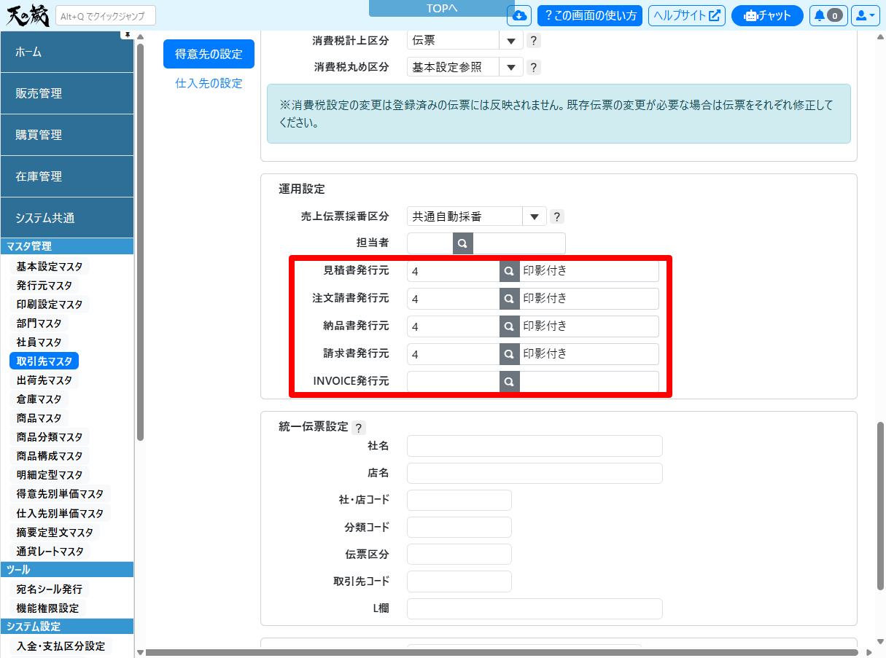The image size is (886, 658).
Task: Click search icon for 納品書発行元
Action: click(509, 326)
